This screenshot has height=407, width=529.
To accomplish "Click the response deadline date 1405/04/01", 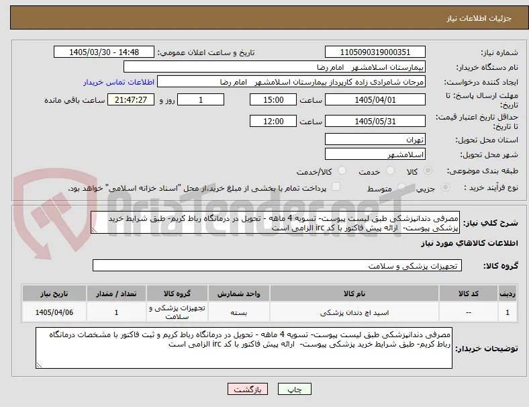I will coord(375,100).
